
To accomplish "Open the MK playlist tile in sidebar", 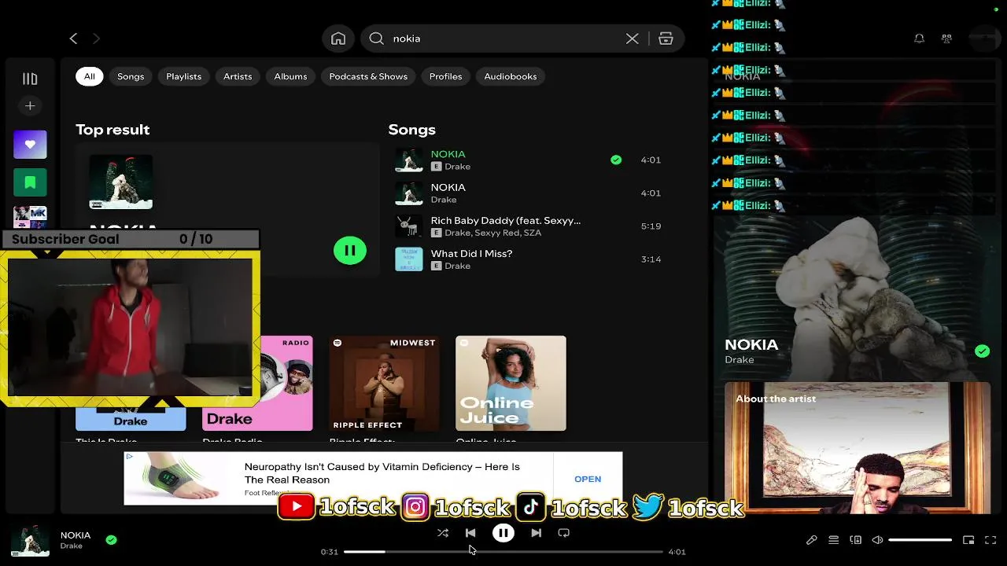I will (30, 217).
